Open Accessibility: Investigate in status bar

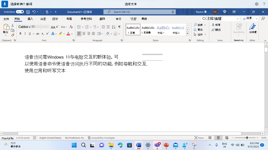point(101,138)
